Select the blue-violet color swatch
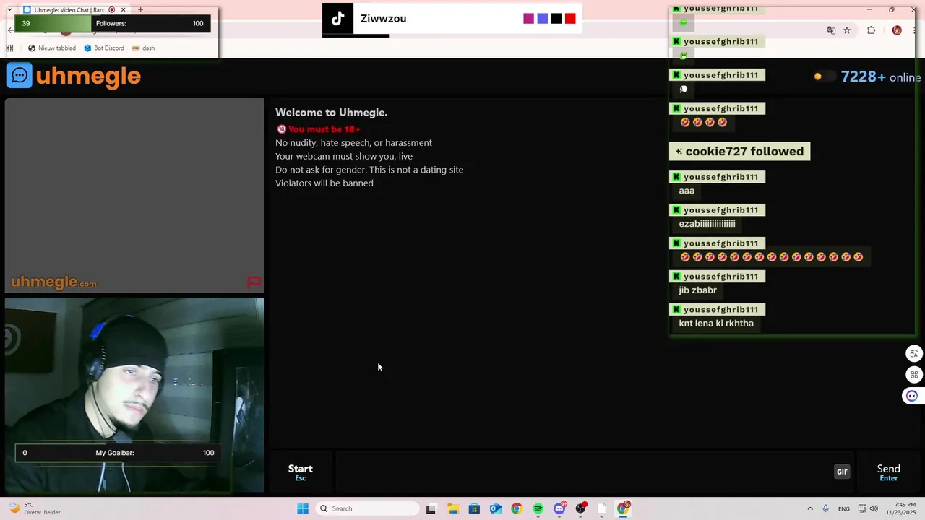This screenshot has width=925, height=520. coord(543,19)
